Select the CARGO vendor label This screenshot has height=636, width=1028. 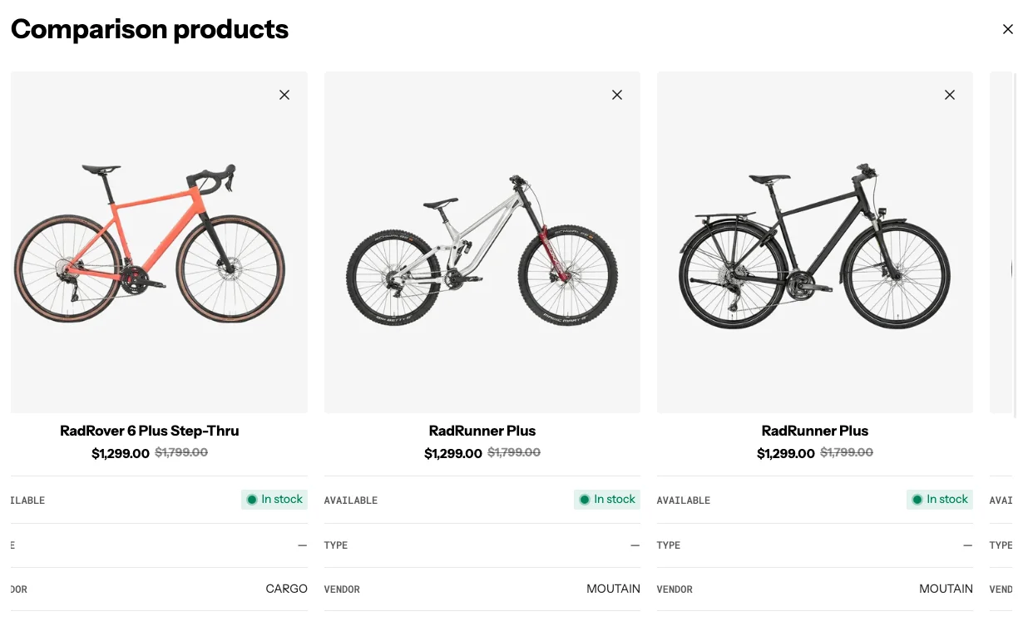coord(286,589)
